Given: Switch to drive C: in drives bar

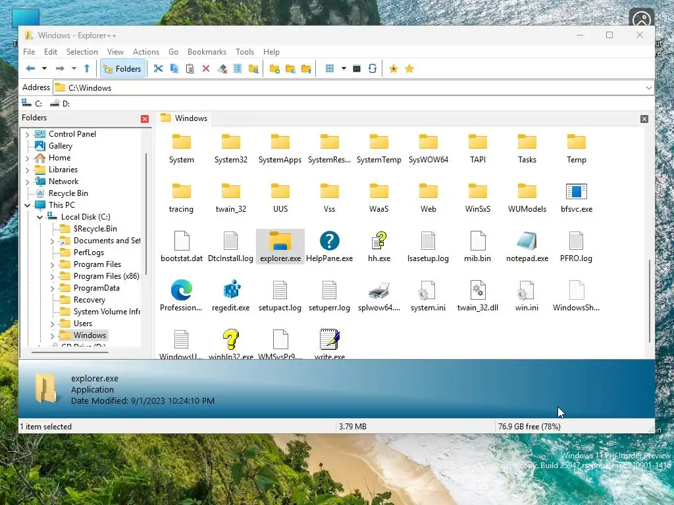Looking at the screenshot, I should (x=32, y=103).
